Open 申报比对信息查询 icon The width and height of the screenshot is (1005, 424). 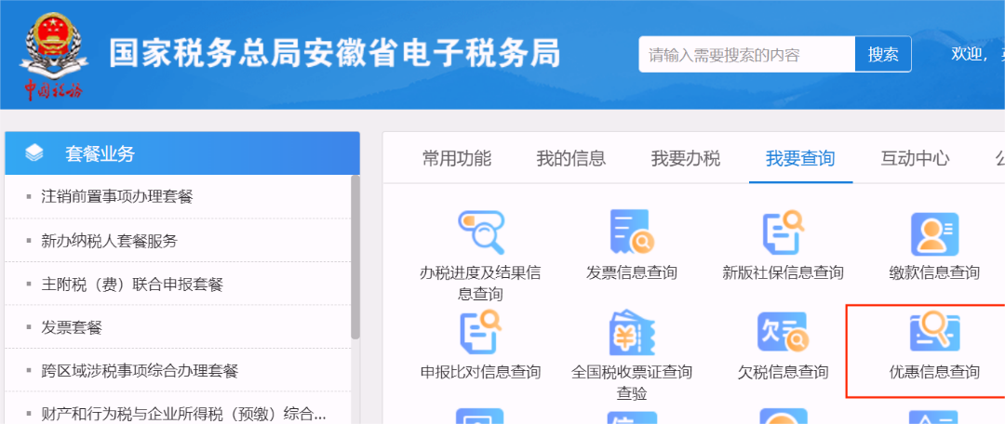481,332
